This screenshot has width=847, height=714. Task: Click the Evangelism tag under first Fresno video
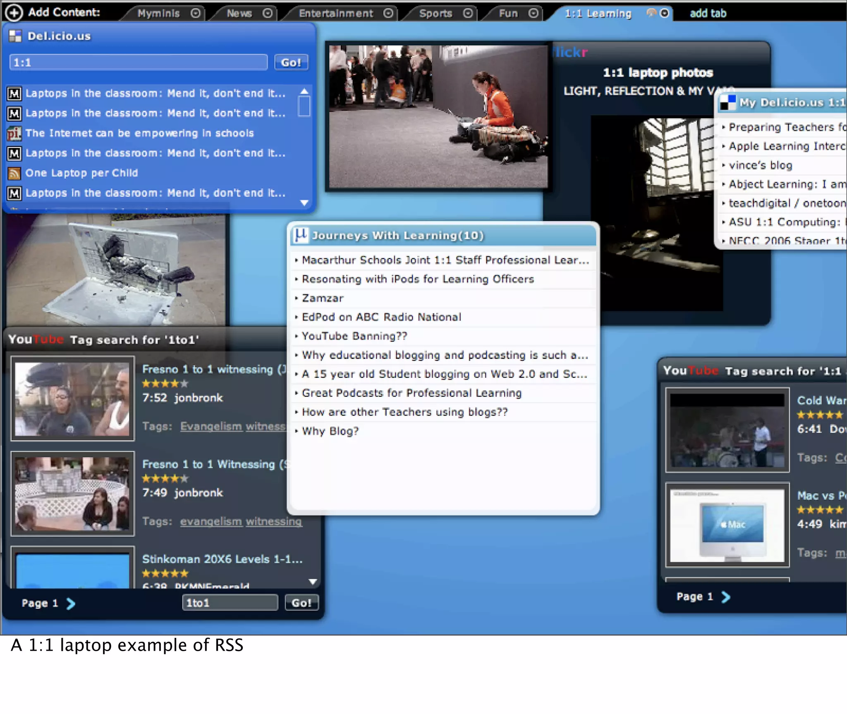tap(211, 426)
